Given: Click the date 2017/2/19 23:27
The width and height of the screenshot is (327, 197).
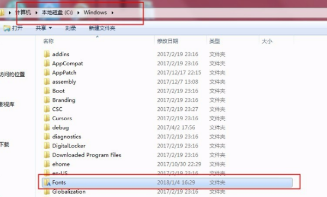Looking at the screenshot, I should tap(178, 109).
